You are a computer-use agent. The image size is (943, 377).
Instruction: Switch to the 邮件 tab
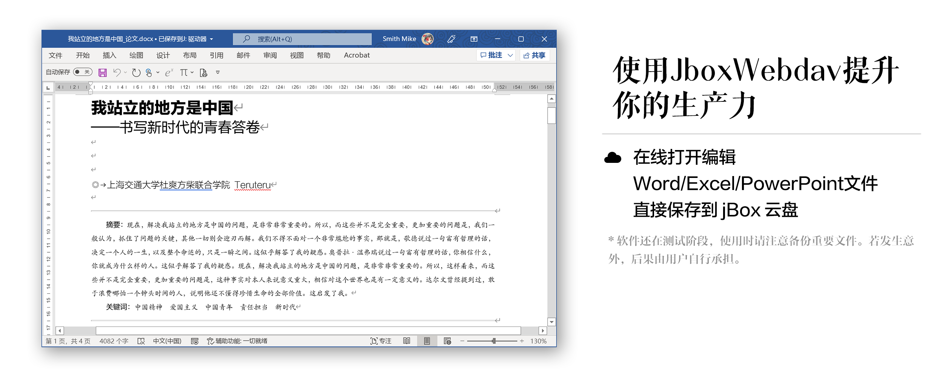point(243,55)
